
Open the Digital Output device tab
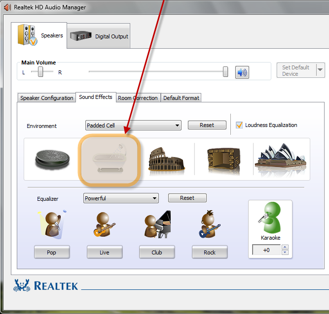click(x=99, y=36)
